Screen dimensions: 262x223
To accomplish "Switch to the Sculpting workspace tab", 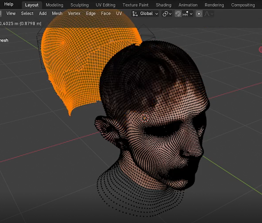I will click(x=79, y=5).
